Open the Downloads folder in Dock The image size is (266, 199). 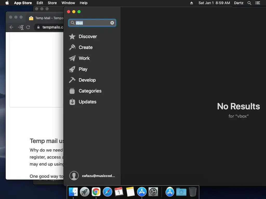tap(181, 192)
